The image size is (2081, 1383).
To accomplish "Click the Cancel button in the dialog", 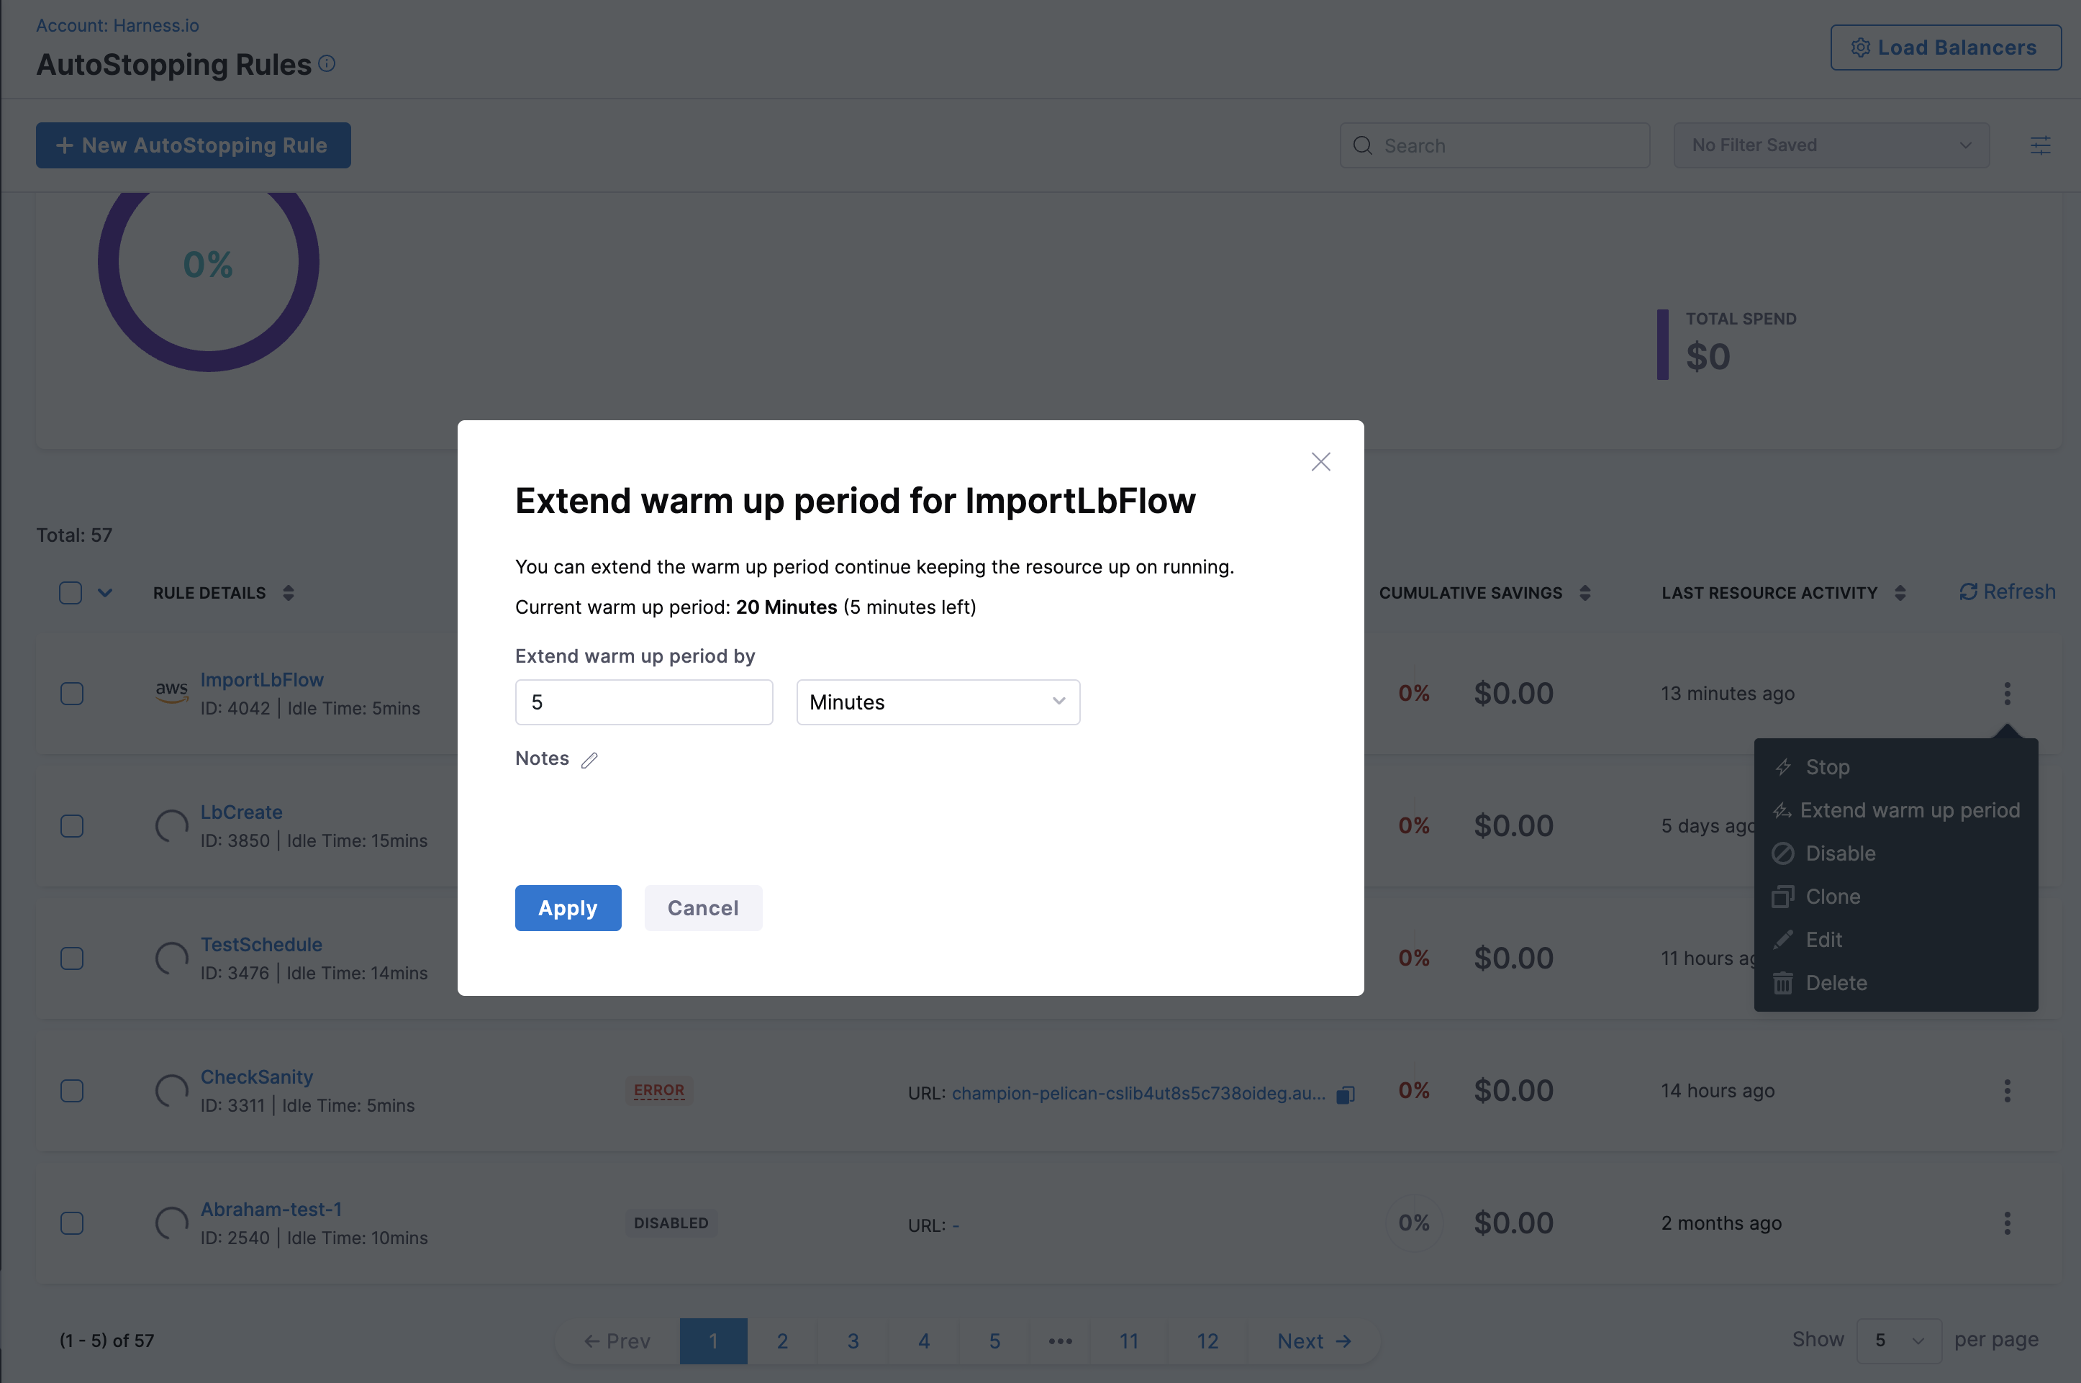I will 703,907.
